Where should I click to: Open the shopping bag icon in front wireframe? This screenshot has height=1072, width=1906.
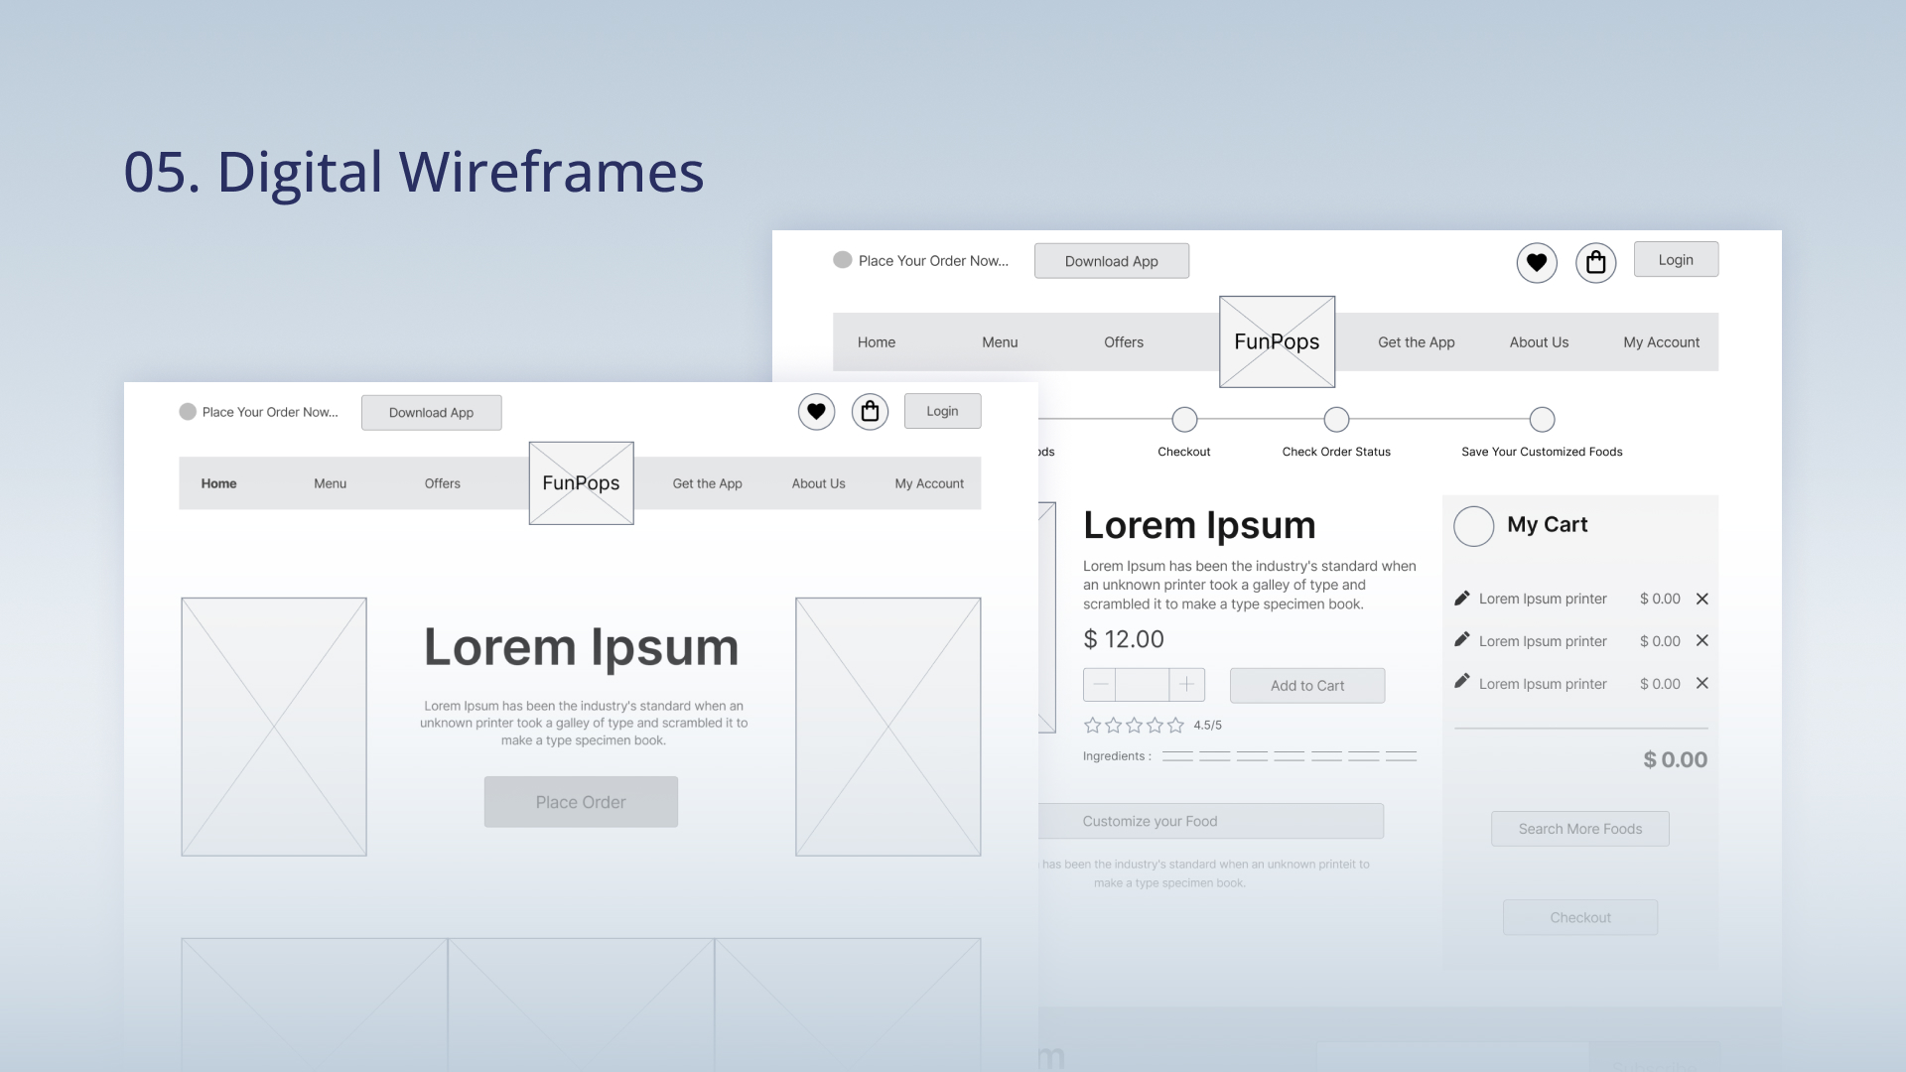pos(870,412)
